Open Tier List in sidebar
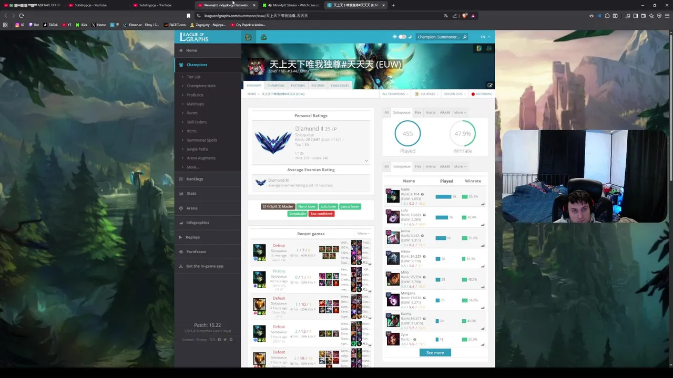673x378 pixels. [193, 77]
